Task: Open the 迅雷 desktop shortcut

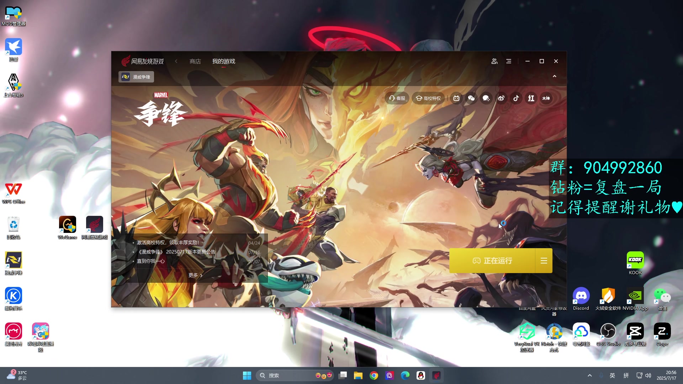Action: pyautogui.click(x=14, y=50)
